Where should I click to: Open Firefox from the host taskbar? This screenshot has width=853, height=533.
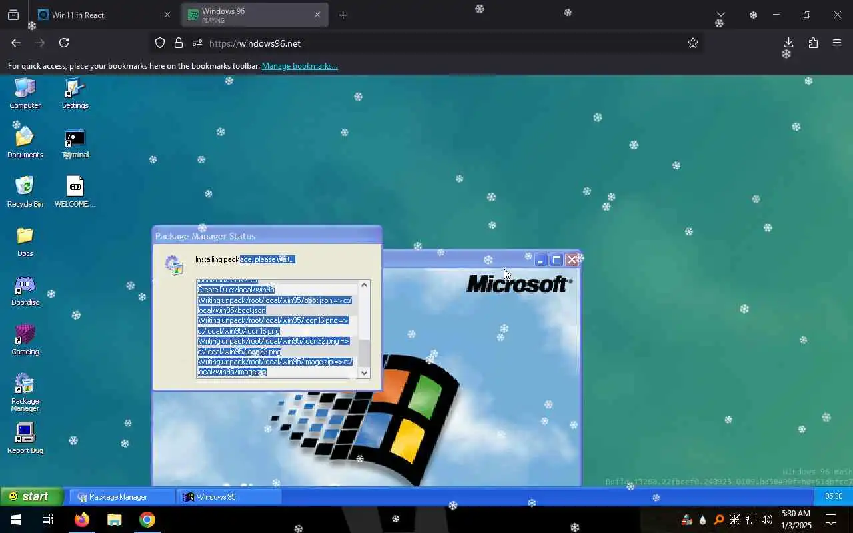click(81, 520)
